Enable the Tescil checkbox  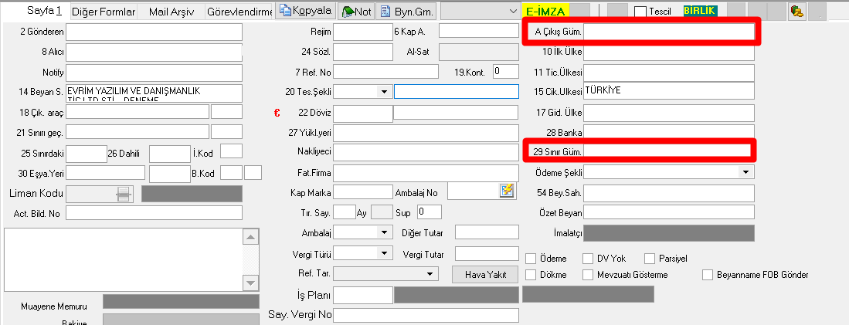pos(640,12)
